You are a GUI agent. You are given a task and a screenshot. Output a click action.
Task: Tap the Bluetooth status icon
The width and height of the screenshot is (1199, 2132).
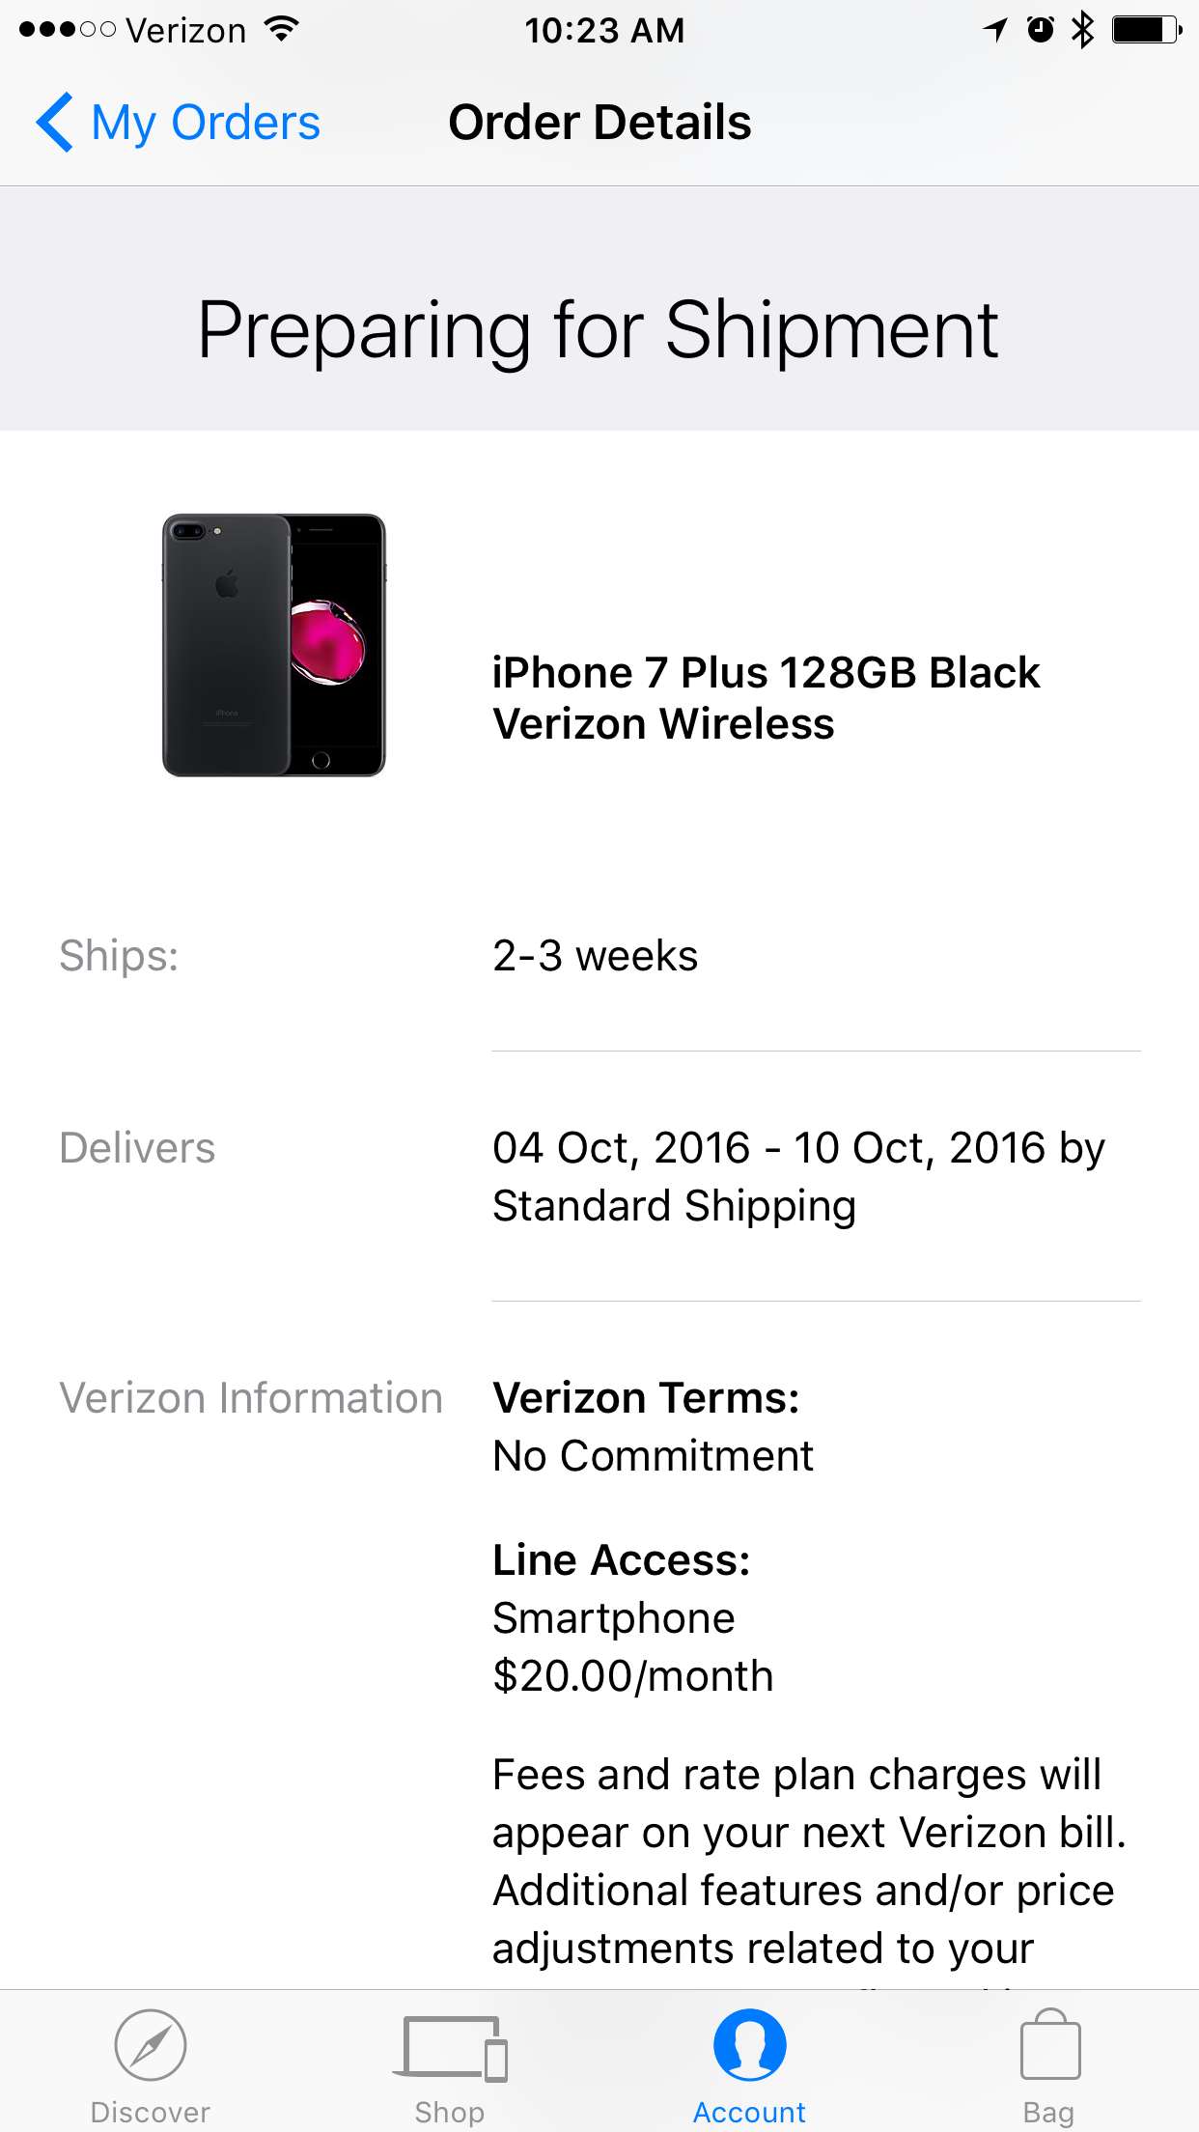(1083, 30)
